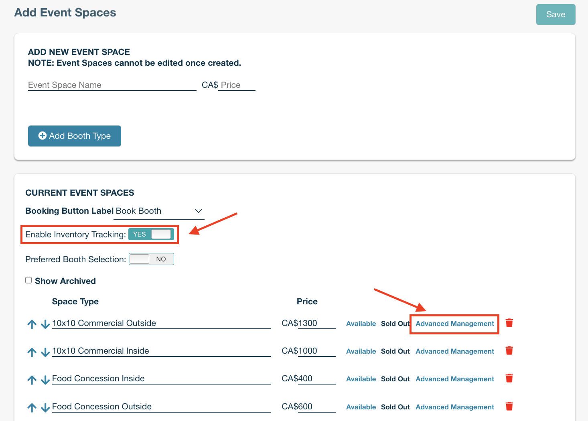Edit the CA$1300 price field
588x421 pixels.
coord(317,323)
